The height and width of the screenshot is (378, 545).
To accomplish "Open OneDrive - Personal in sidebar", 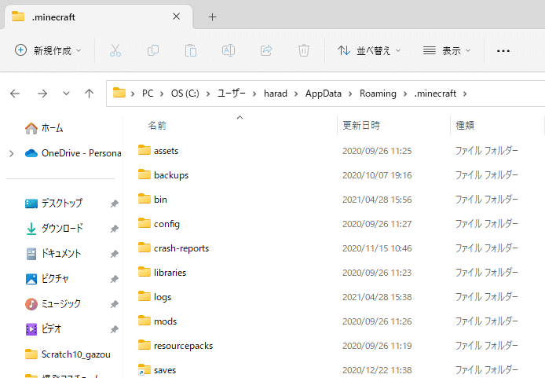I will click(x=73, y=153).
